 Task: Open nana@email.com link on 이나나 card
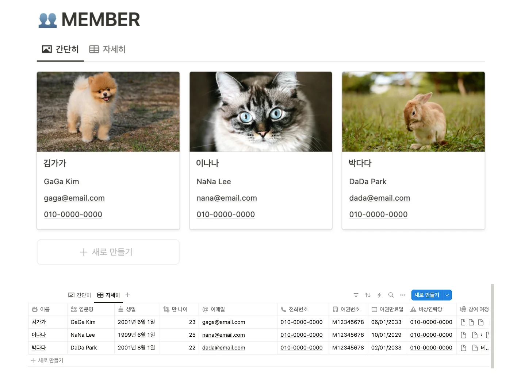point(227,198)
